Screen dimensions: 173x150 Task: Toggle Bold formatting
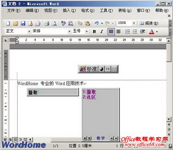pos(94,31)
